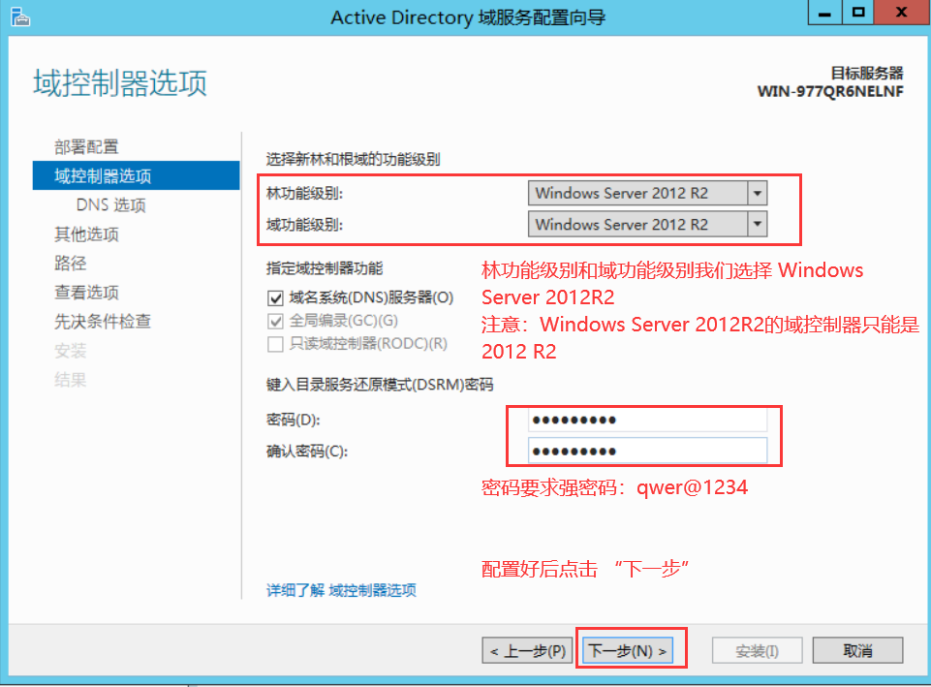Viewport: 931px width, 687px height.
Task: Go to 部署配置 step in sidebar
Action: (x=86, y=146)
